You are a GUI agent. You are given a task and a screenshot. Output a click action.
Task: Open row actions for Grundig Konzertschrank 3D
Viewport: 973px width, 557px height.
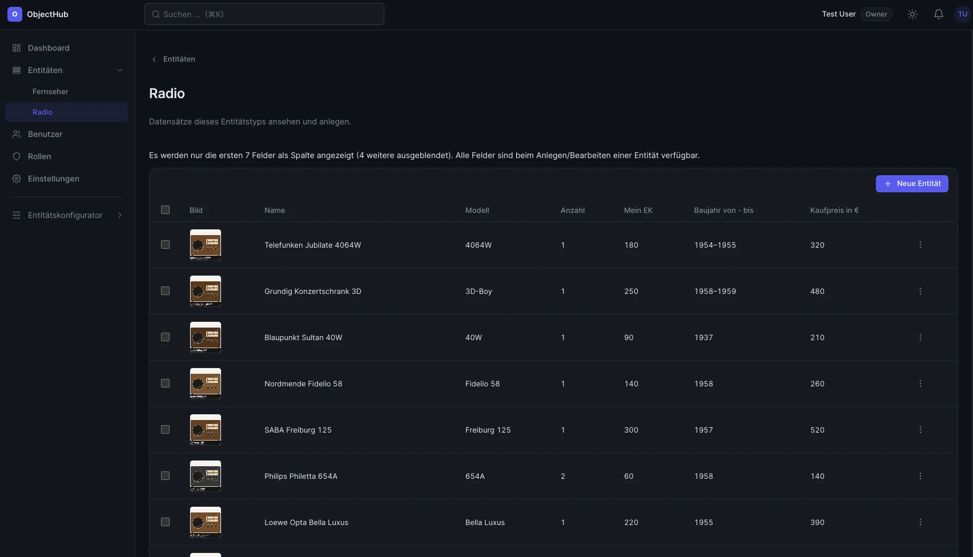tap(920, 291)
